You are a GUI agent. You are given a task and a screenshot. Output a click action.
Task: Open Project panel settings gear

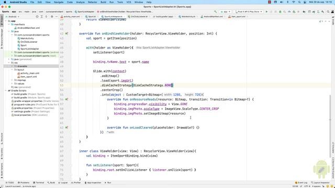coord(52,16)
